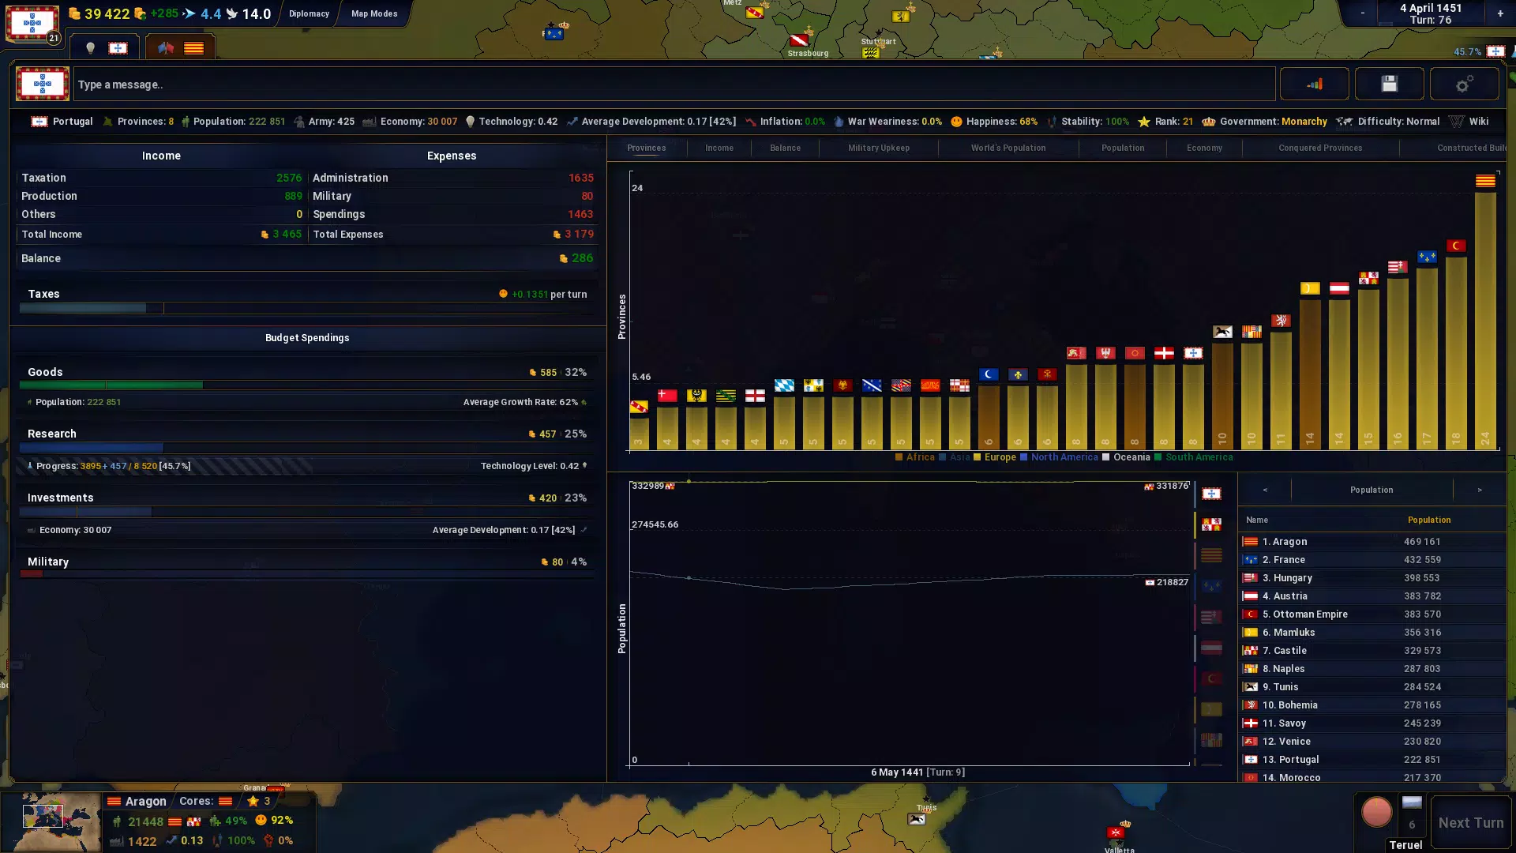Click the Portugal flag in the chat bar

click(41, 84)
